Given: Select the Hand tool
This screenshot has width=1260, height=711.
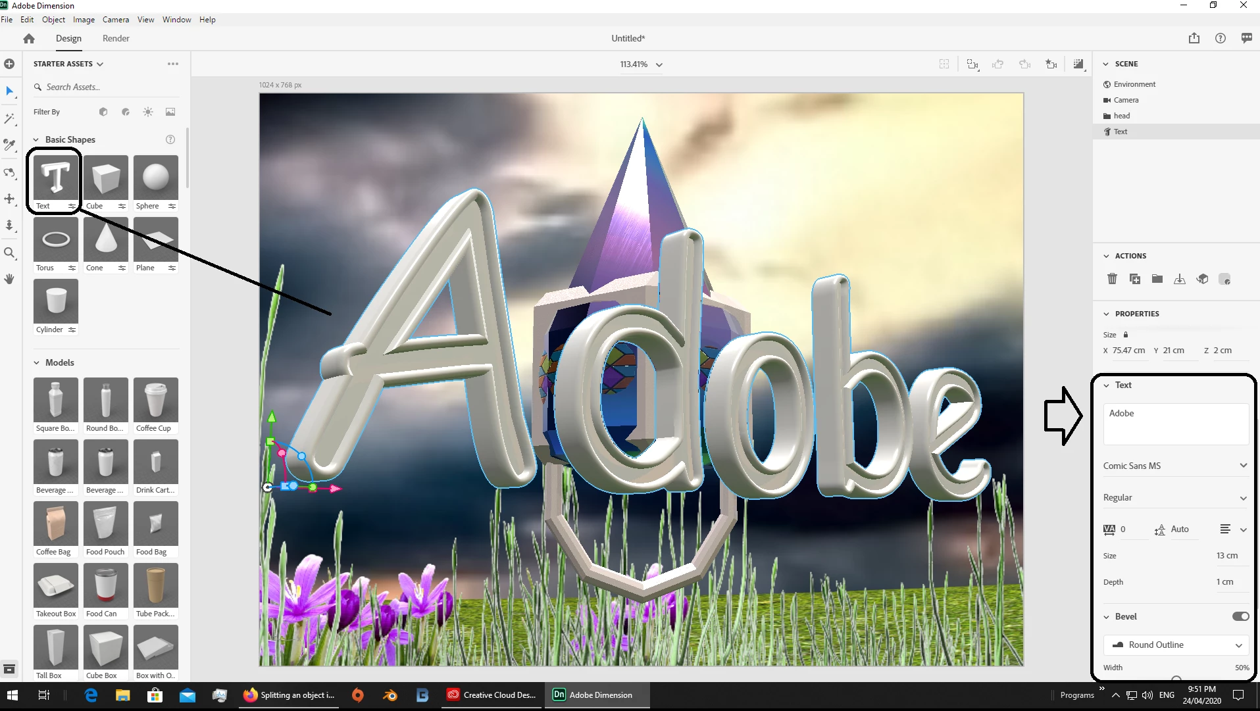Looking at the screenshot, I should [9, 279].
